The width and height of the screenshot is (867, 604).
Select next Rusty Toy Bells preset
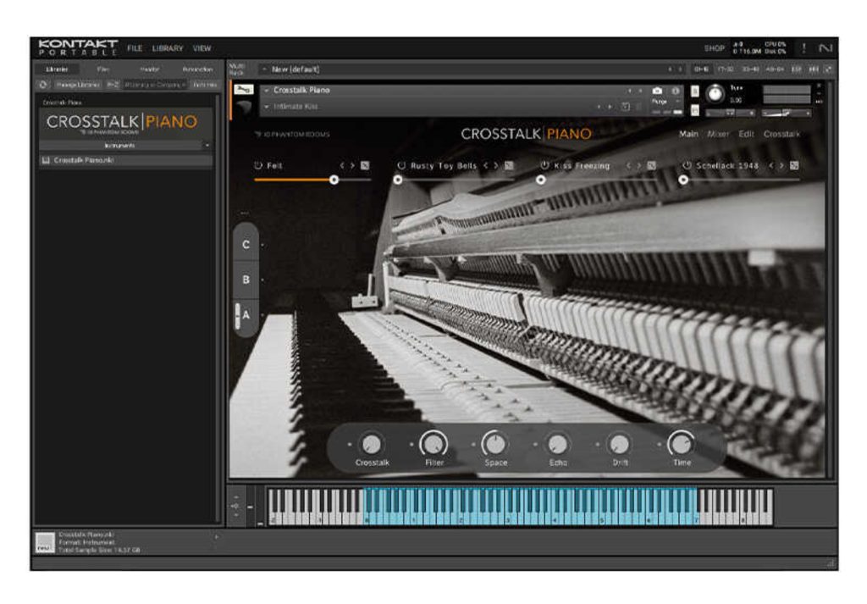coord(496,165)
